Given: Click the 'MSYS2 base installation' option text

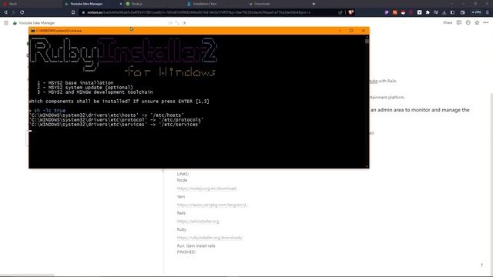Looking at the screenshot, I should click(x=81, y=83).
